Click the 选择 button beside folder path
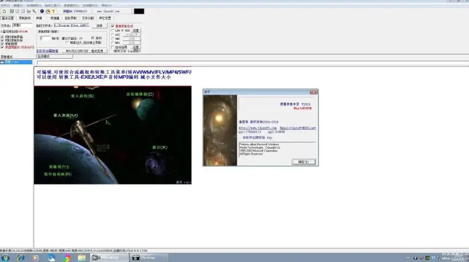This screenshot has height=262, width=469. pos(99,26)
